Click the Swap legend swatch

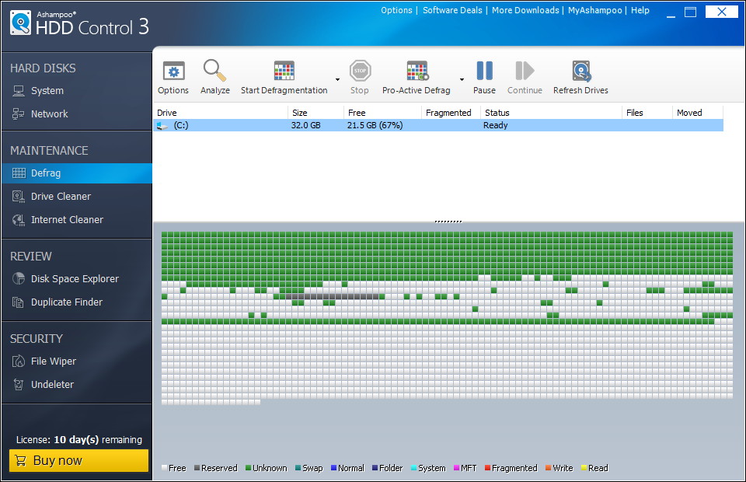point(298,468)
